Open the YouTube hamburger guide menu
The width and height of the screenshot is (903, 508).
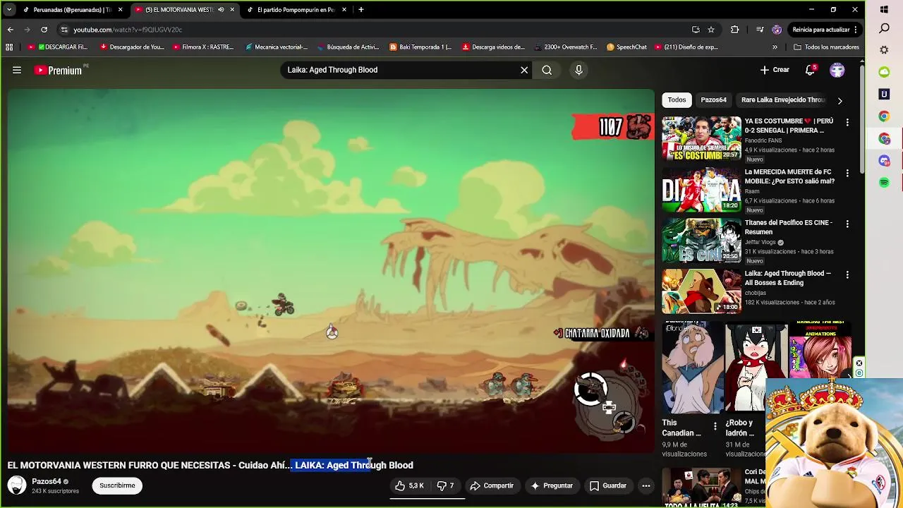17,70
